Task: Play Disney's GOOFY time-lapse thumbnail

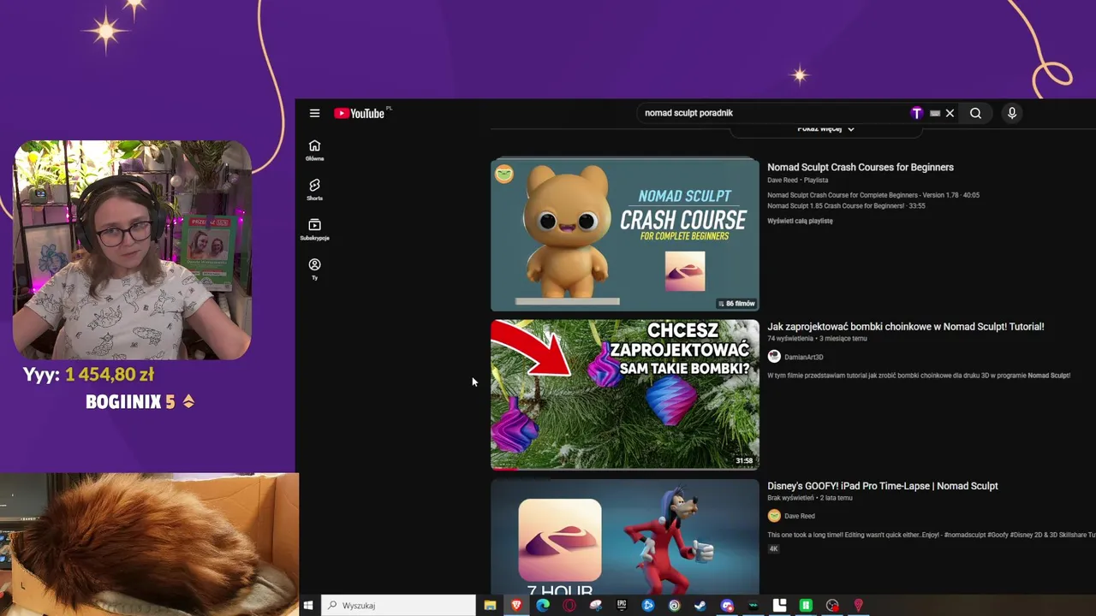Action: [x=625, y=536]
